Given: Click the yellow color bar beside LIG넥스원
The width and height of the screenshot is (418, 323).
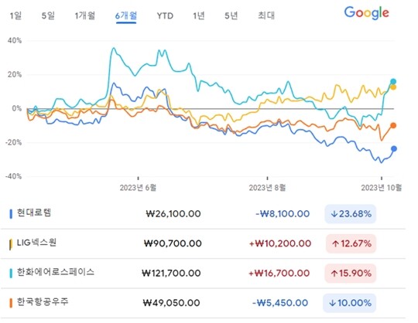Looking at the screenshot, I should [11, 244].
